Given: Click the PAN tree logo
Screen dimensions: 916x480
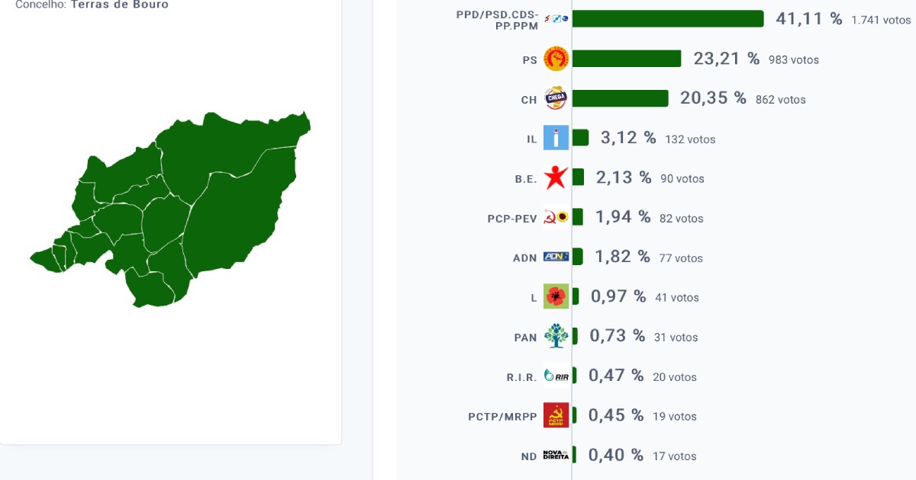Looking at the screenshot, I should (556, 336).
